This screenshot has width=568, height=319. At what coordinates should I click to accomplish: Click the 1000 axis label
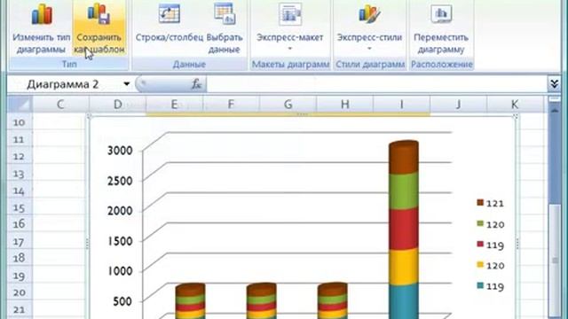[120, 271]
